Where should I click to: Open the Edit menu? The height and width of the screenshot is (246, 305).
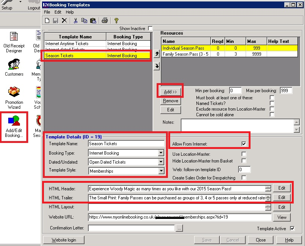coord(58,12)
